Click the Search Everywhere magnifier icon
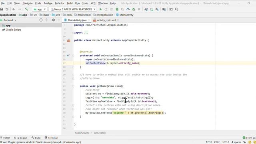The height and width of the screenshot is (144, 256). [x=176, y=9]
